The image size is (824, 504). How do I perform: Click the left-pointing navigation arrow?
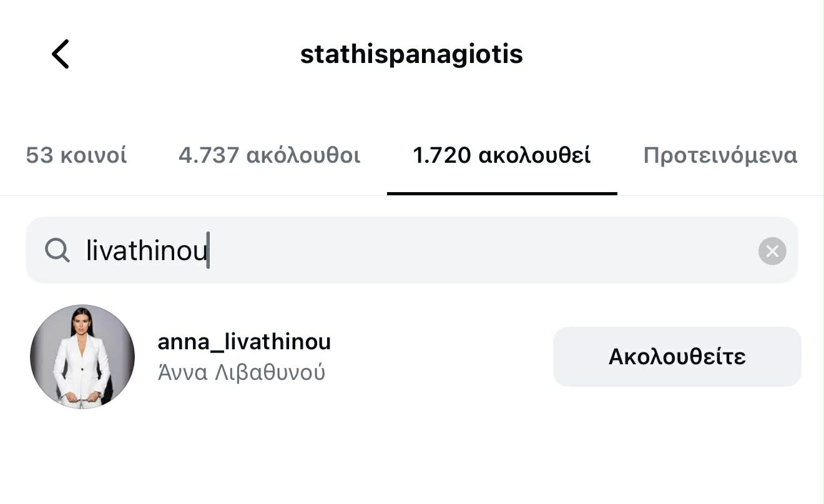pos(61,54)
